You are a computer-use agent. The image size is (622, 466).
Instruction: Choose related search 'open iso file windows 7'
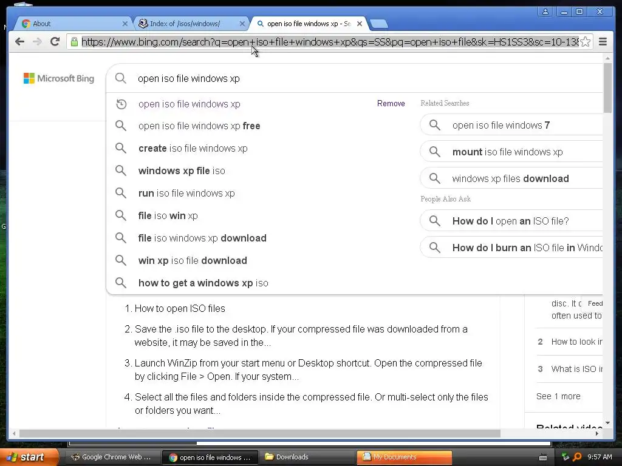pos(511,125)
